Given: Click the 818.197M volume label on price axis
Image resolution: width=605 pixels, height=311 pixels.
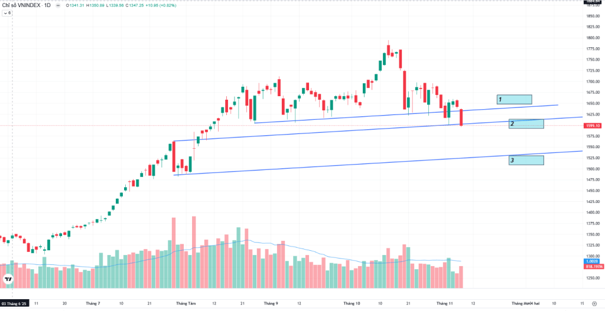Looking at the screenshot, I should (593, 266).
